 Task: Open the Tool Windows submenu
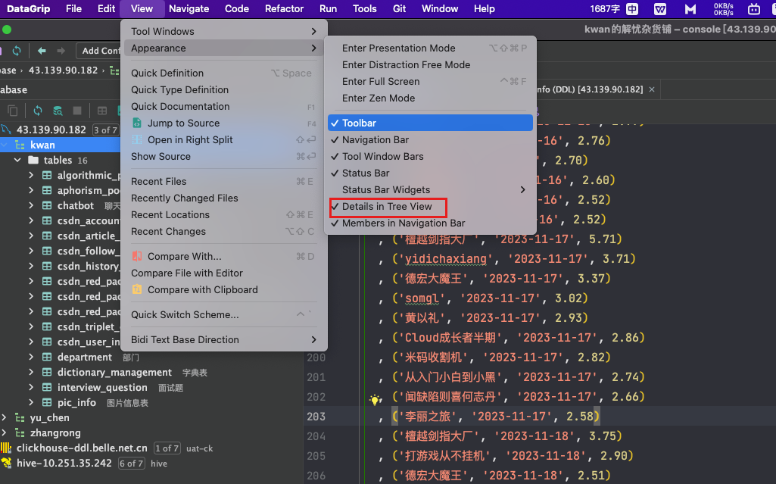223,31
